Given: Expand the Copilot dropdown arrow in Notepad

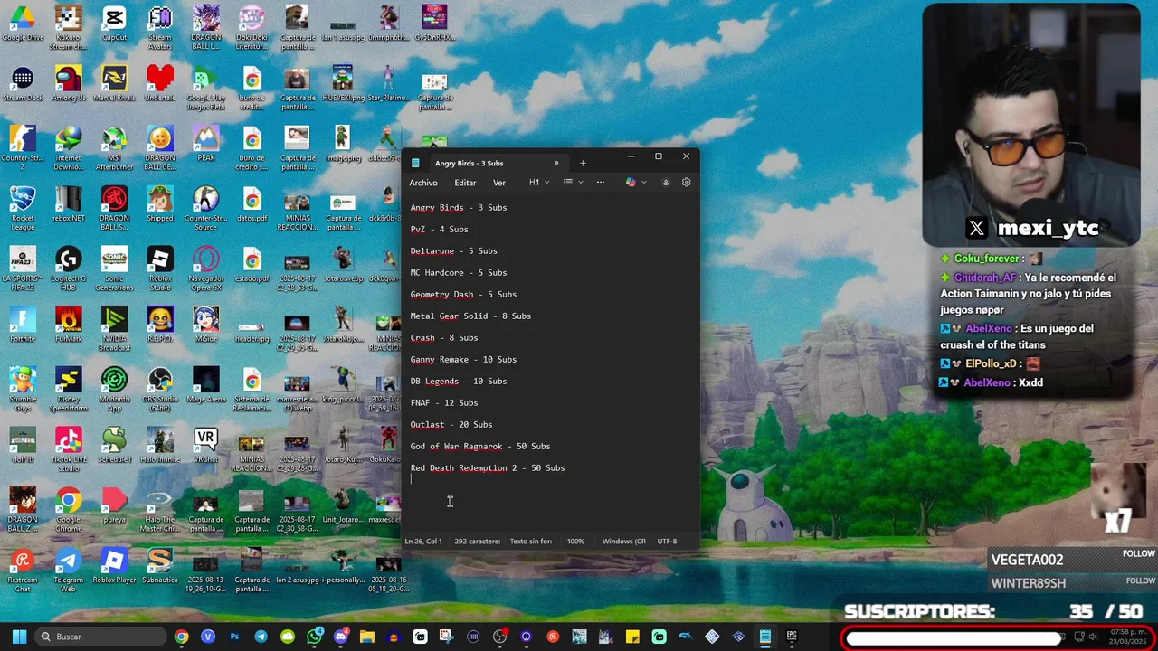Looking at the screenshot, I should [644, 183].
